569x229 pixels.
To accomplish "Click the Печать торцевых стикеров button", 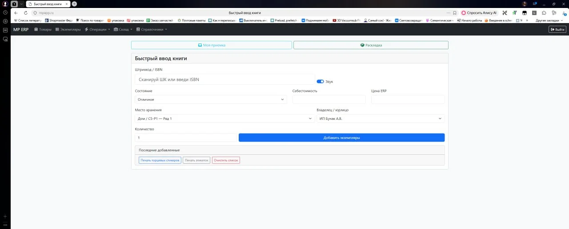I will 160,160.
